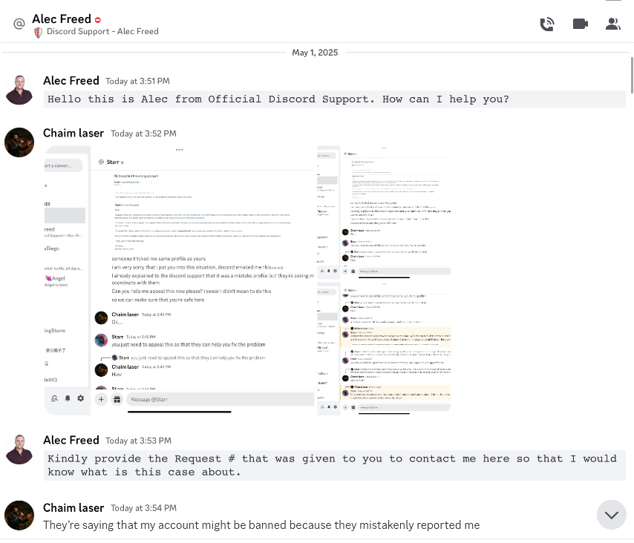
Task: Click the Discord Support shield badge icon
Action: click(38, 32)
